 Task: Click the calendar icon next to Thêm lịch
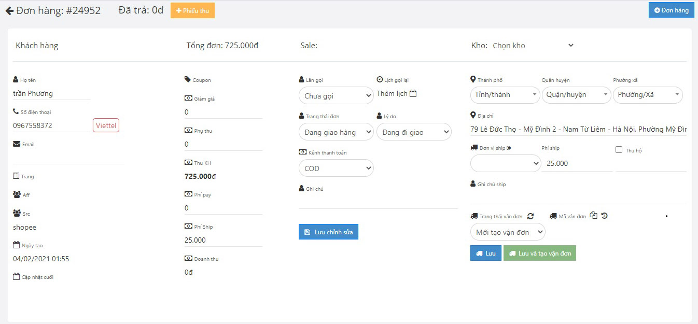[x=413, y=94]
